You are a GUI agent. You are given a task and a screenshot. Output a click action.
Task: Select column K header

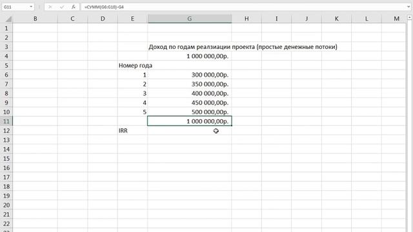[x=337, y=19]
